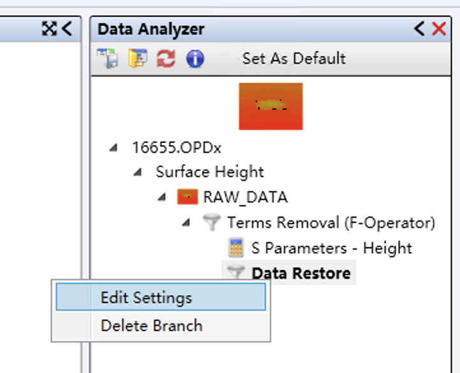Collapse the Surface Height branch
This screenshot has width=460, height=373.
(x=138, y=172)
